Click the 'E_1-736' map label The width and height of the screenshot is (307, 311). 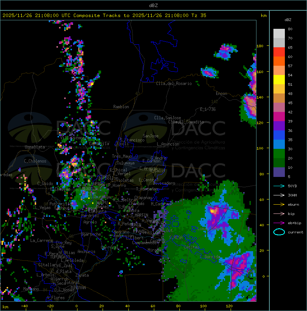click(208, 109)
